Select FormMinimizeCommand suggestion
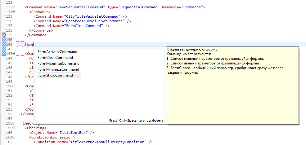The image size is (306, 145). coord(58,69)
